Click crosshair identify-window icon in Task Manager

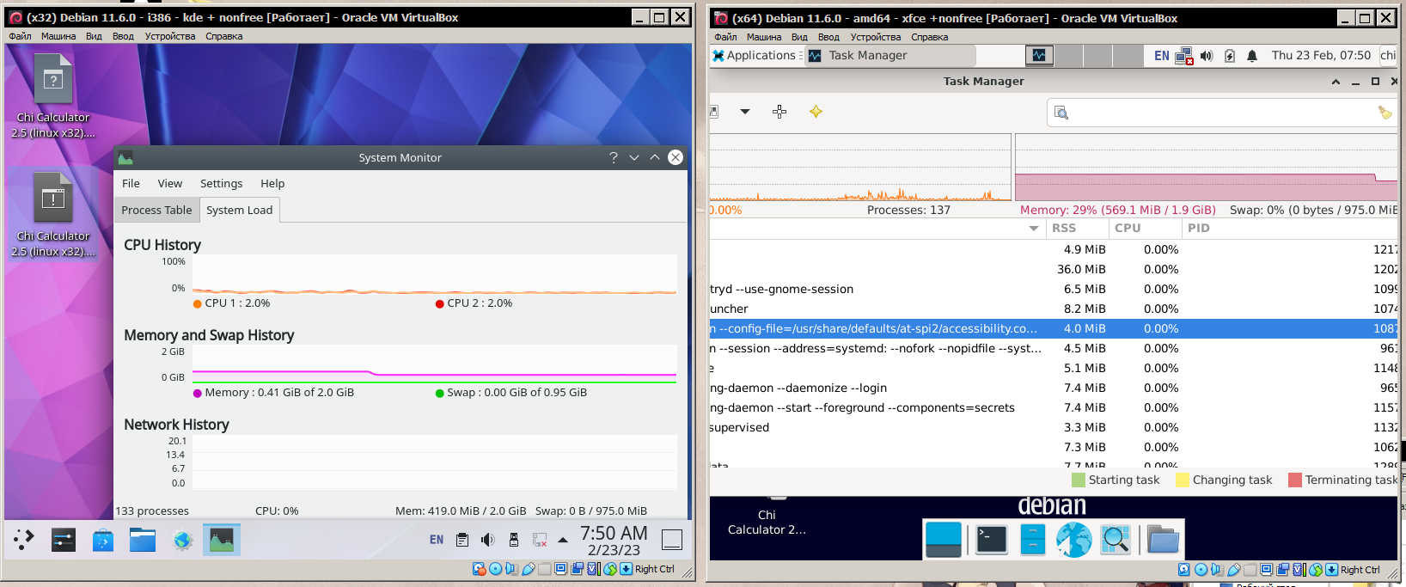(x=779, y=112)
